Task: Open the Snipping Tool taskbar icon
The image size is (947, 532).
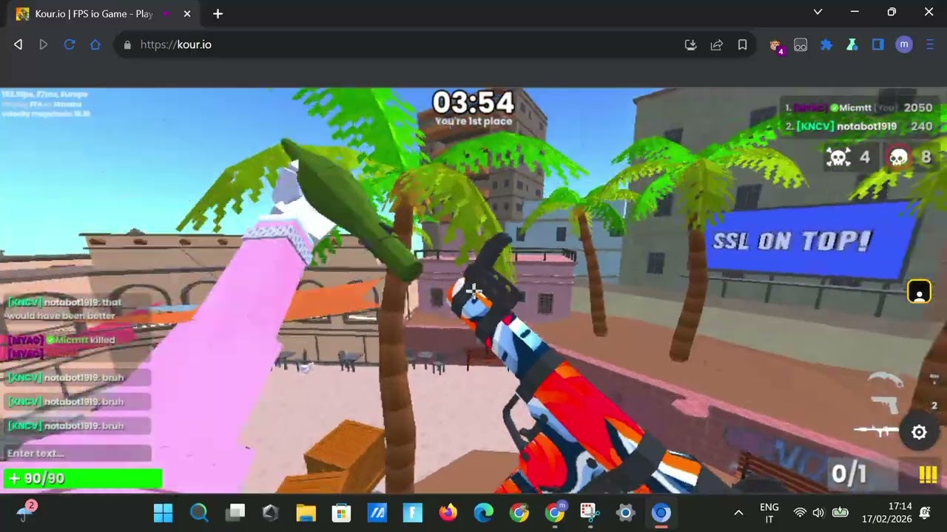Action: tap(589, 513)
